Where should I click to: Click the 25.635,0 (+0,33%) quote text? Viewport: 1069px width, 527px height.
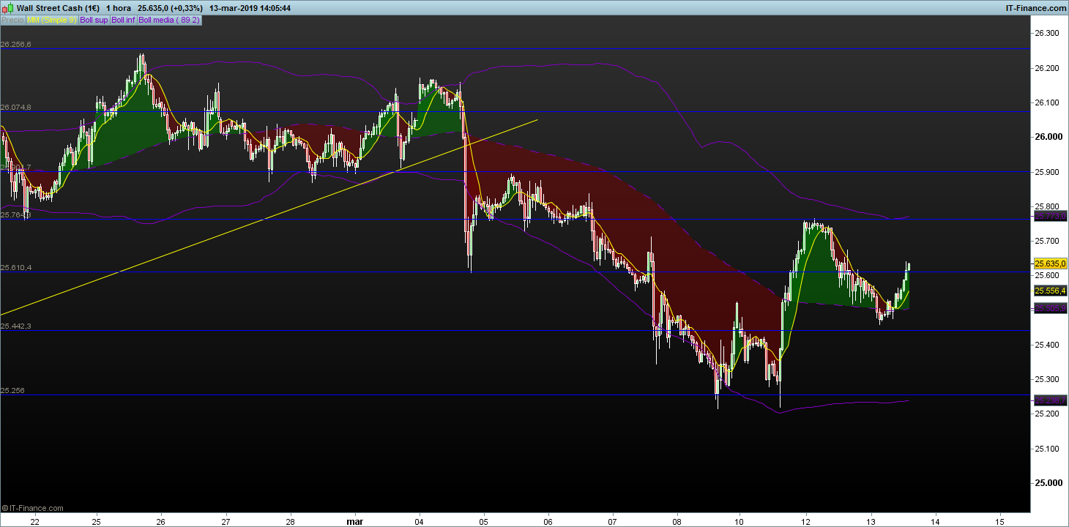pyautogui.click(x=169, y=8)
